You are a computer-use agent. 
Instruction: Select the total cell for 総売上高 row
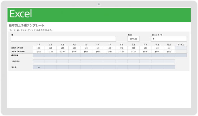[x=181, y=55]
